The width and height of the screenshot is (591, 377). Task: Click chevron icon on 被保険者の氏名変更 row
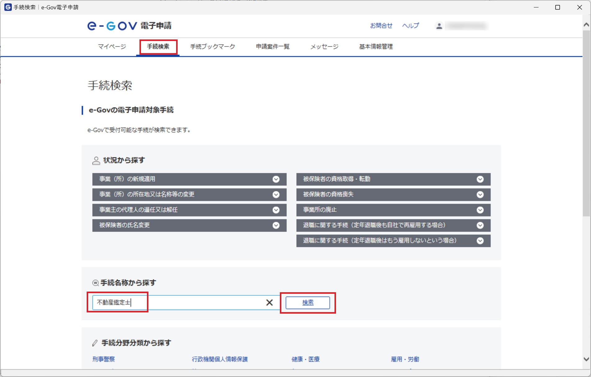tap(276, 225)
